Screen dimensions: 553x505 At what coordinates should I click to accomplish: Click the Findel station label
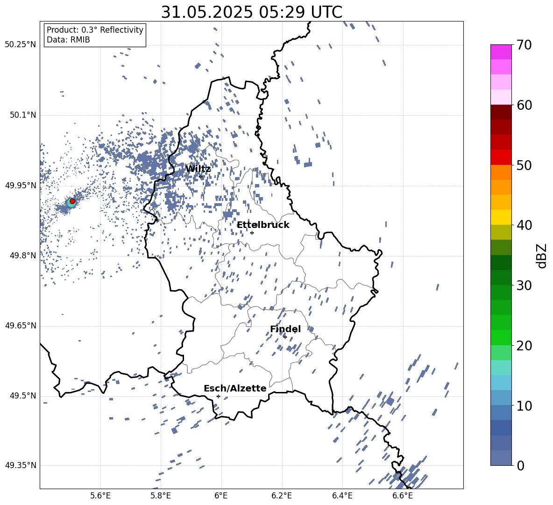pyautogui.click(x=285, y=329)
